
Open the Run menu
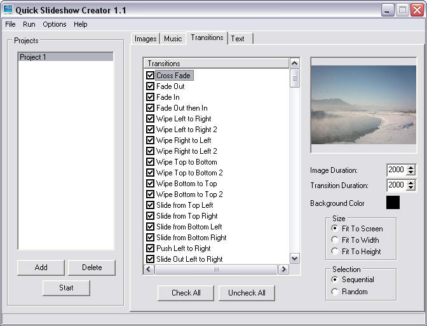click(29, 24)
